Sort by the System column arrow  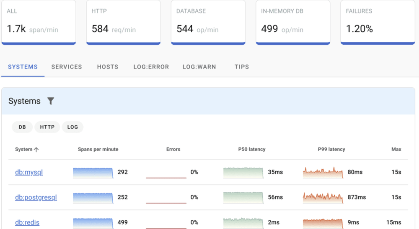point(36,150)
